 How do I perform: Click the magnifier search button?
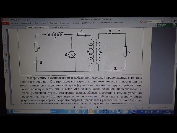(161, 21)
